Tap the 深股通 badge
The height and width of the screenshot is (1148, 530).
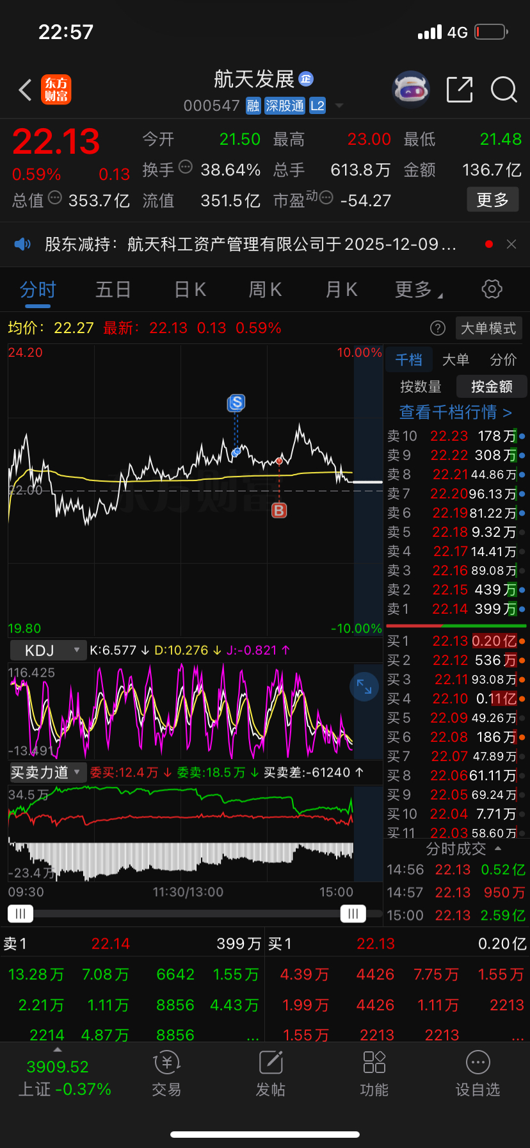click(x=285, y=106)
